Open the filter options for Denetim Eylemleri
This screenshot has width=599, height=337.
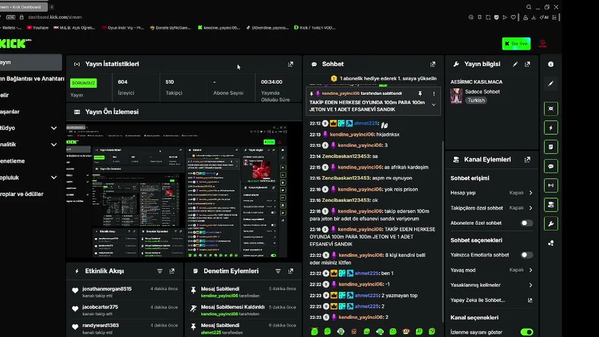(278, 271)
